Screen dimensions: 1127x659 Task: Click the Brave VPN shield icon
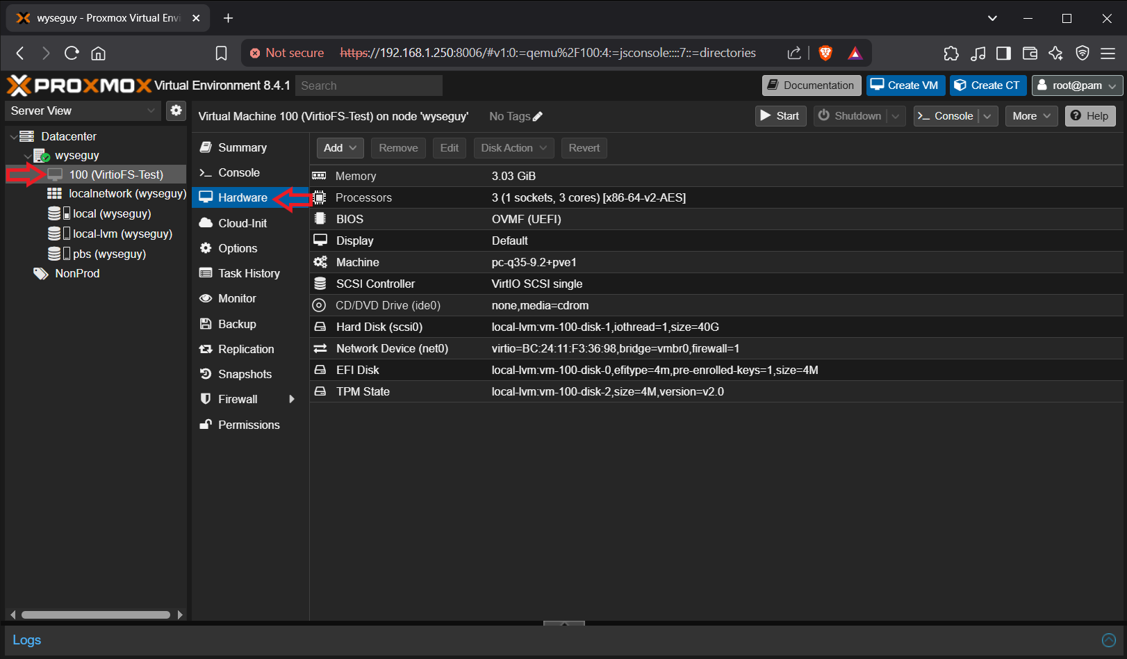pyautogui.click(x=1082, y=53)
